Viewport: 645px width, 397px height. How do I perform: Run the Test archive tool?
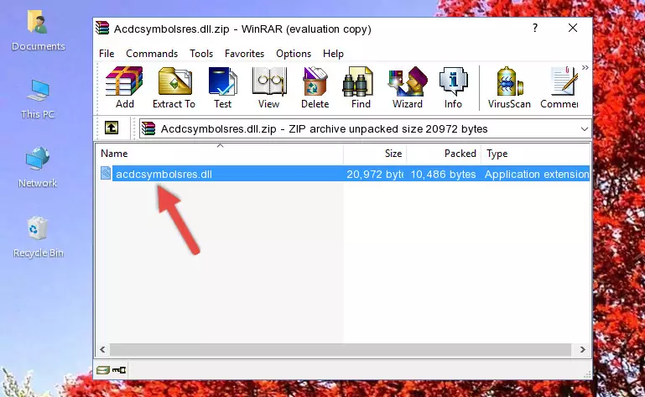coord(222,87)
